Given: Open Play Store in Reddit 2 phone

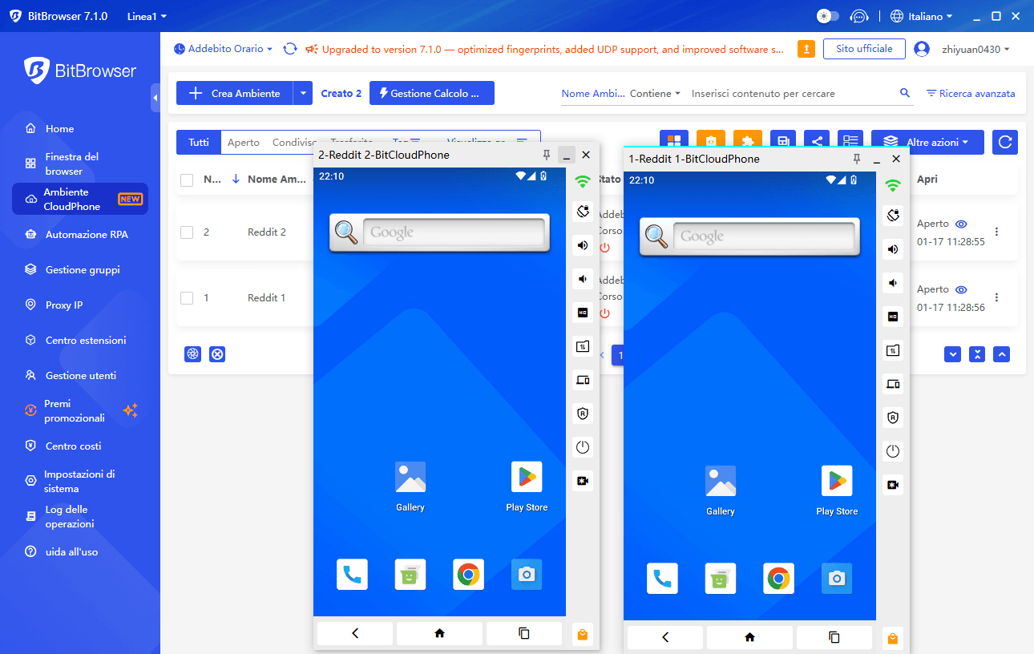Looking at the screenshot, I should click(x=527, y=478).
